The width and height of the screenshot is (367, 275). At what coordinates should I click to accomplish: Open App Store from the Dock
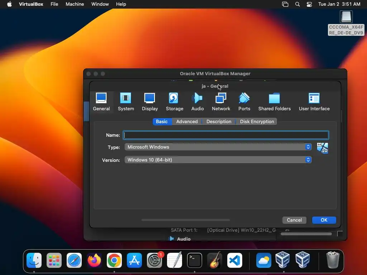(x=134, y=260)
